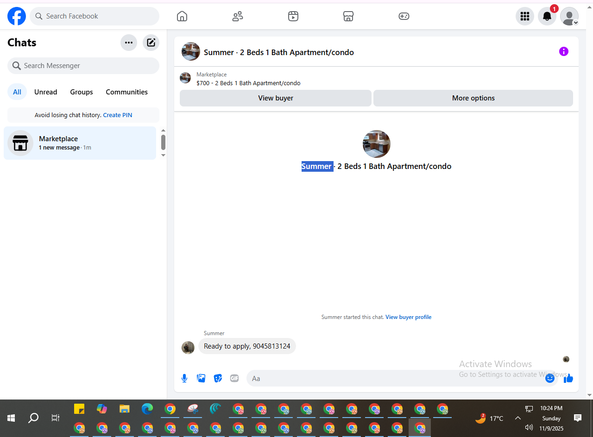The image size is (593, 437).
Task: Attach a file with the photo icon
Action: click(201, 378)
